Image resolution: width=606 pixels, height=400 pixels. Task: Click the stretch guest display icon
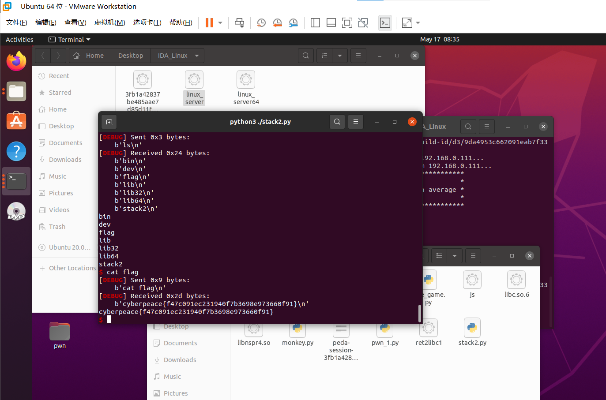[x=407, y=22]
